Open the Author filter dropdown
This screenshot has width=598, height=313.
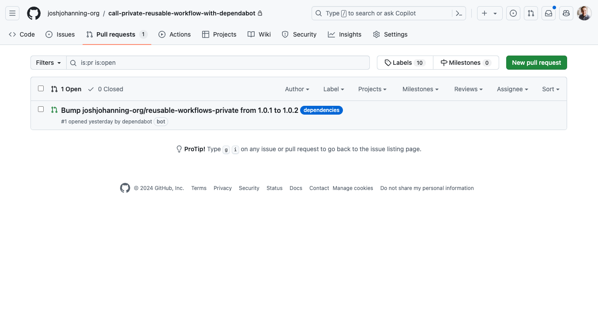(297, 89)
